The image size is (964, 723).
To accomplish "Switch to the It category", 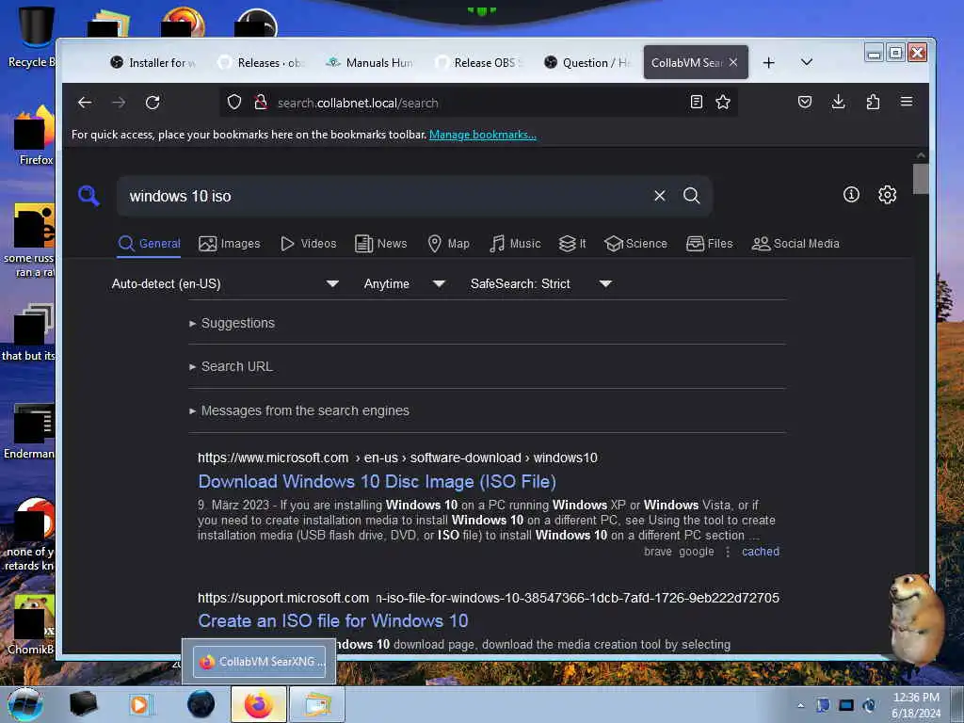I will click(x=572, y=244).
